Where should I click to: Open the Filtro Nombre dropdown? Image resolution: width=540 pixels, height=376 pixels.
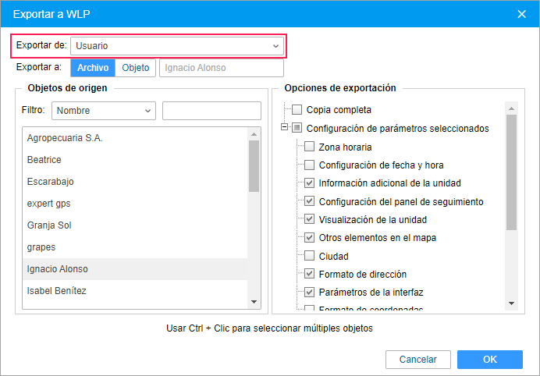pyautogui.click(x=104, y=111)
